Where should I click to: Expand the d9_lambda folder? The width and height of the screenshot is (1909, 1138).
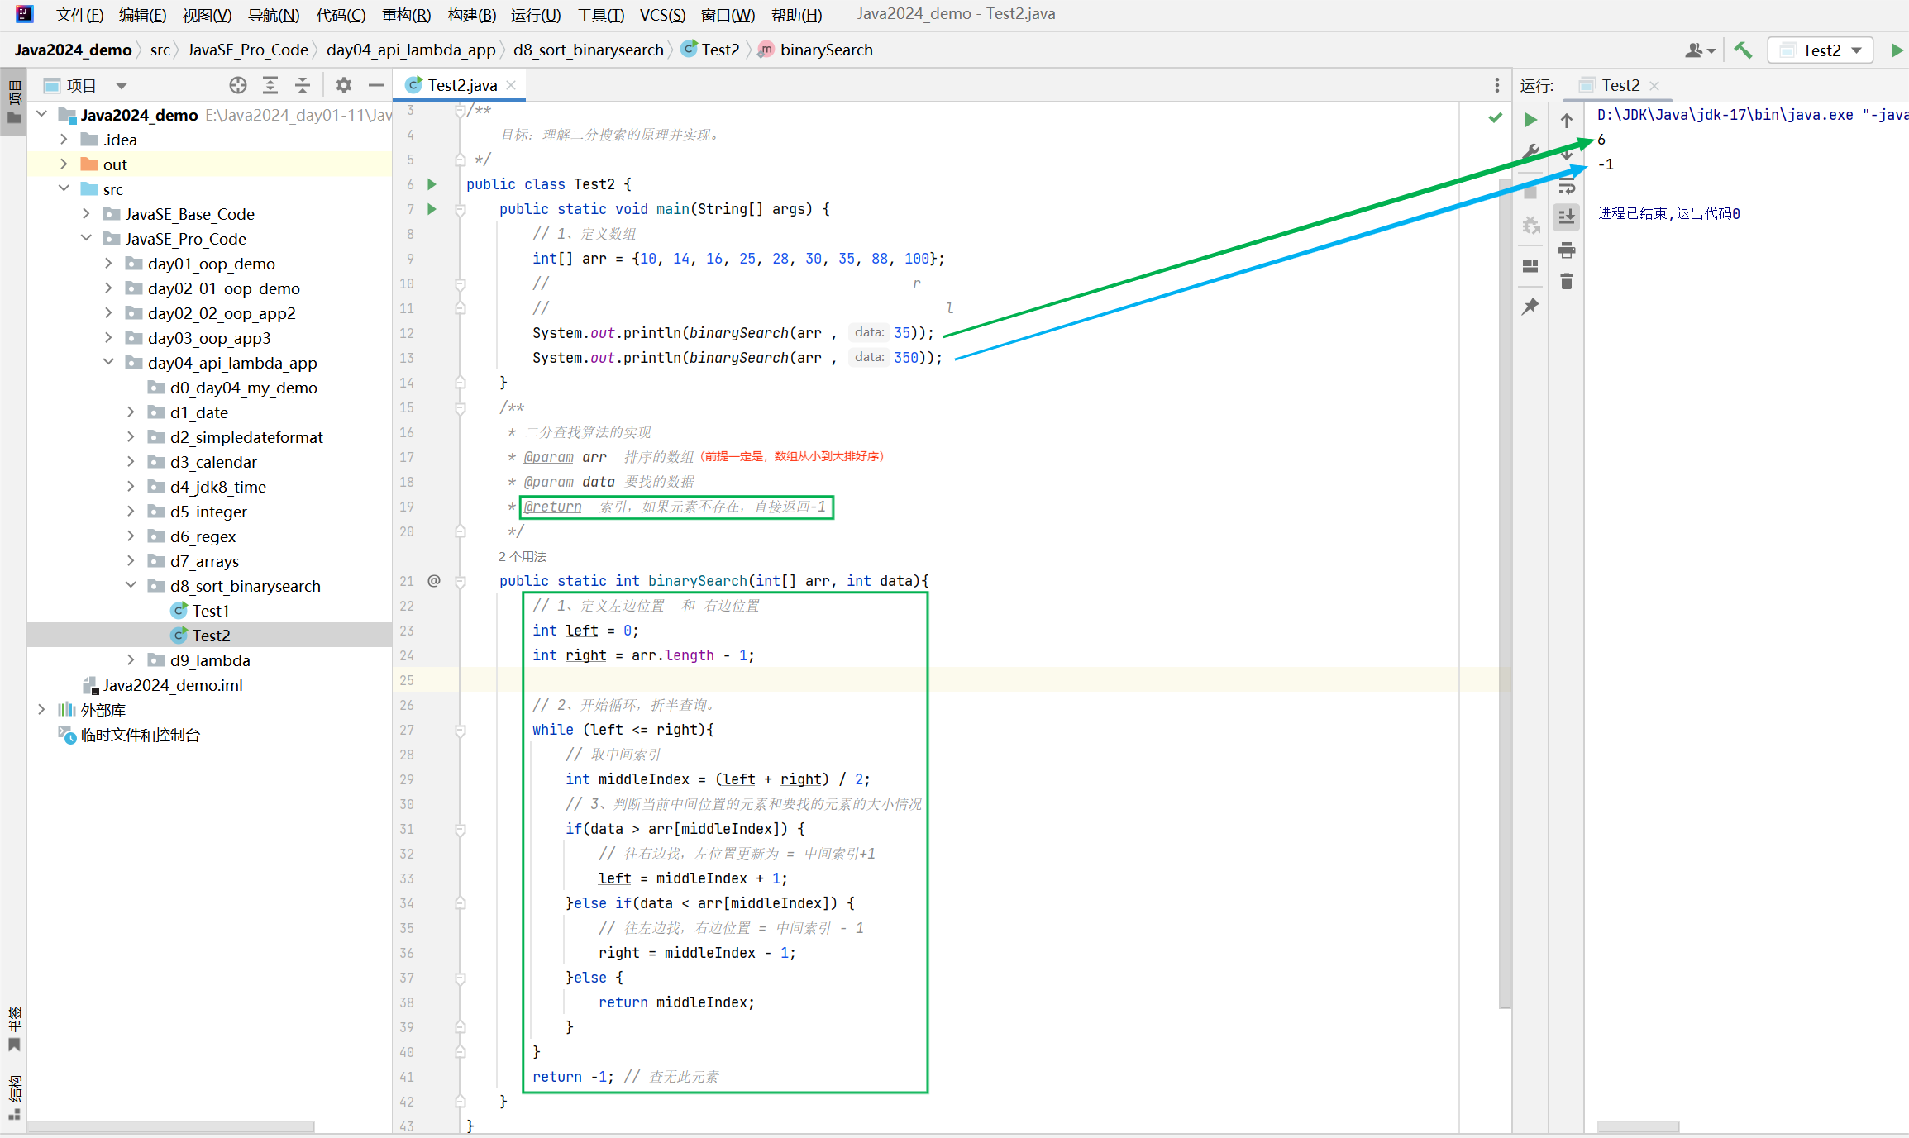coord(131,660)
